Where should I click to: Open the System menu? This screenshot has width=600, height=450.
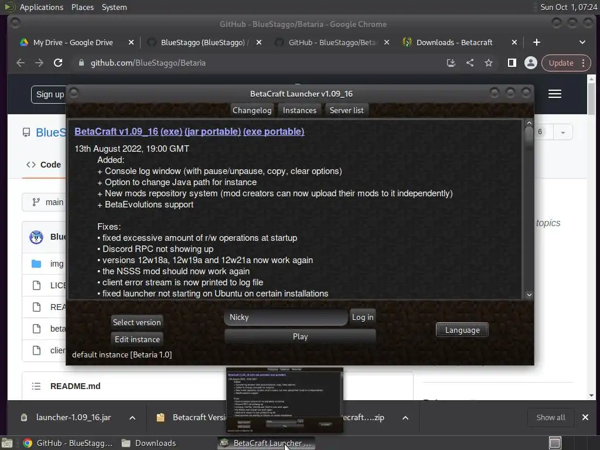point(114,7)
